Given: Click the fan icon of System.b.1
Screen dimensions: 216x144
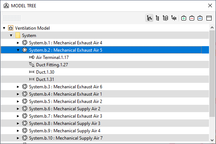Looking at the screenshot, I should (25, 43).
